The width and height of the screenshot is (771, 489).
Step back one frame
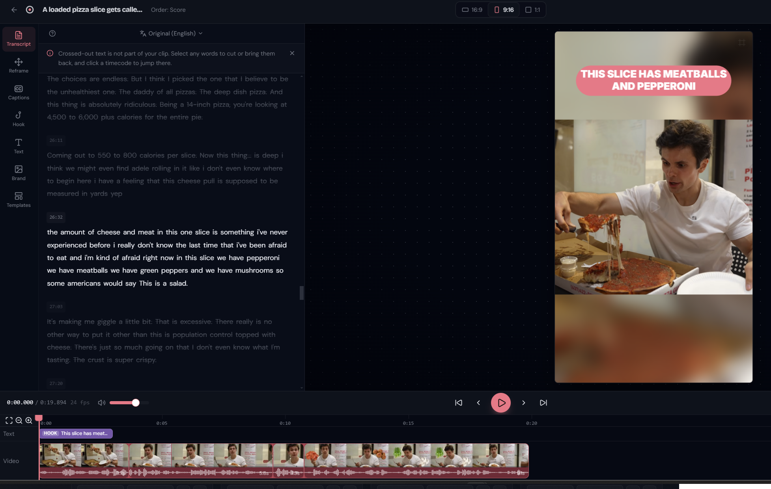[478, 403]
